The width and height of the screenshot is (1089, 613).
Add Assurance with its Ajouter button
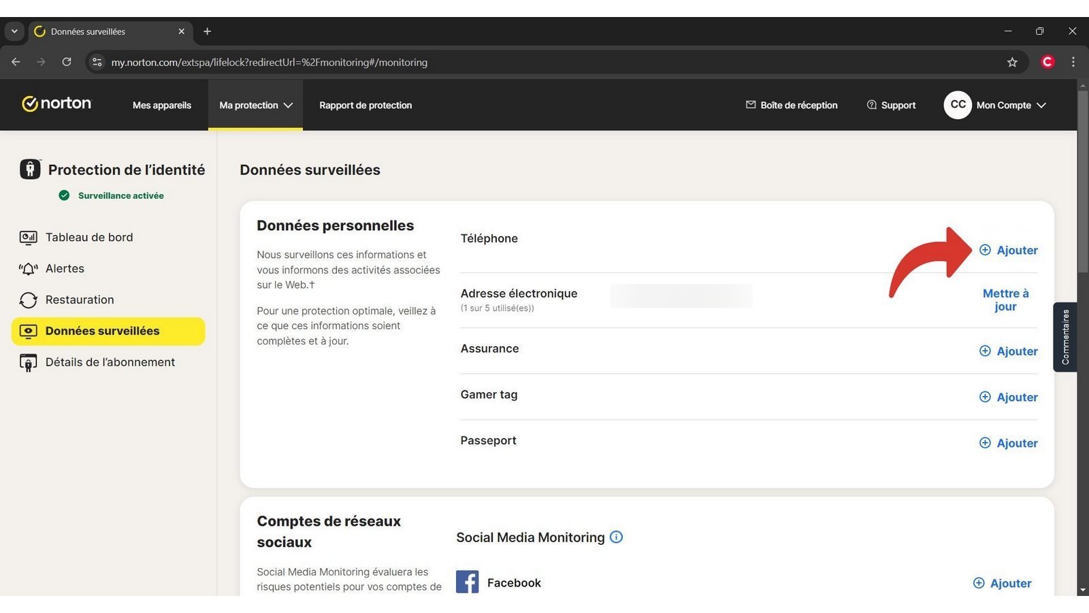(1008, 351)
